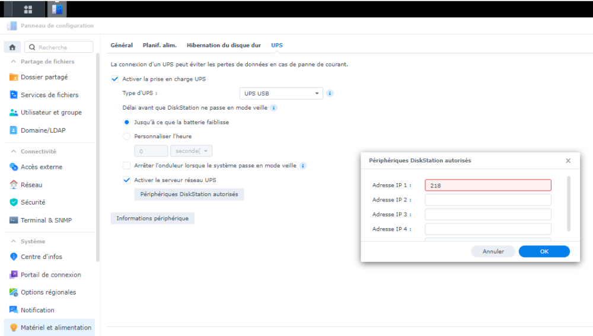593x336 pixels.
Task: Toggle Arrêter l'onduleur checkbox
Action: coord(127,165)
